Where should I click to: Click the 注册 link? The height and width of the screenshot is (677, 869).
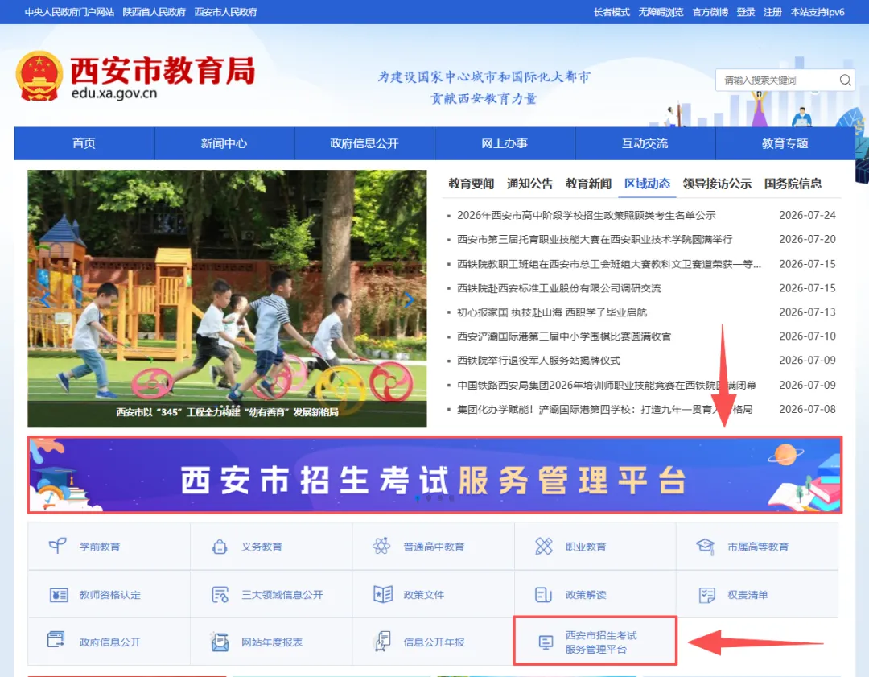click(772, 12)
